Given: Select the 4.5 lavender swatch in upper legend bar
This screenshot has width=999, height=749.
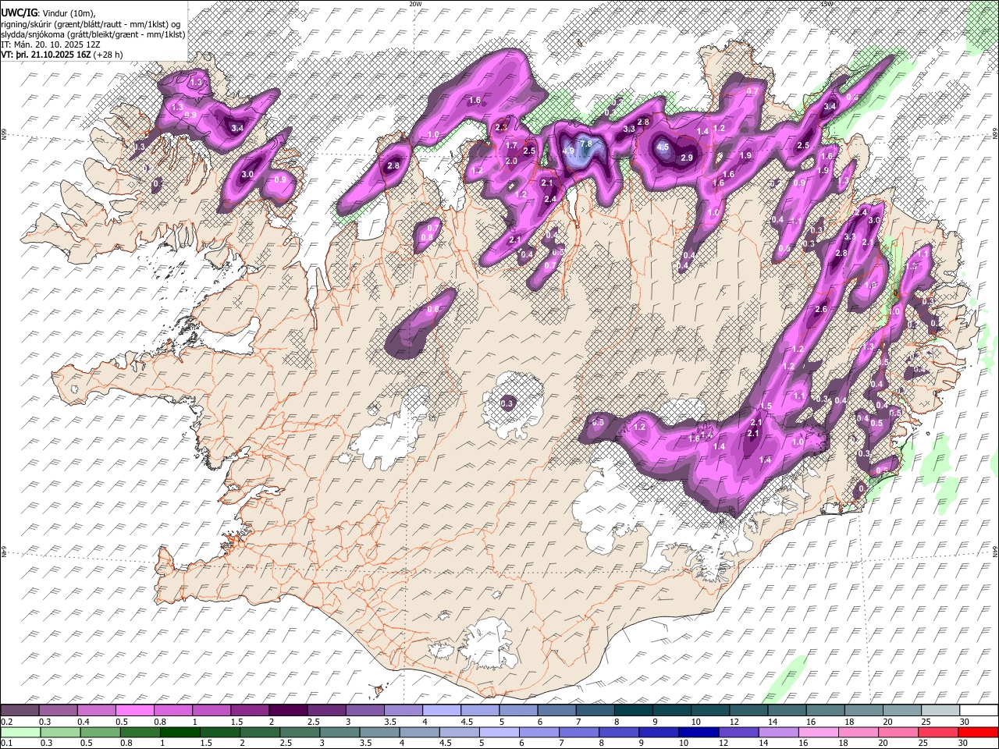Looking at the screenshot, I should [x=478, y=711].
